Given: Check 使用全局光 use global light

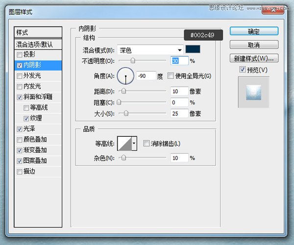Looking at the screenshot, I should pos(171,76).
